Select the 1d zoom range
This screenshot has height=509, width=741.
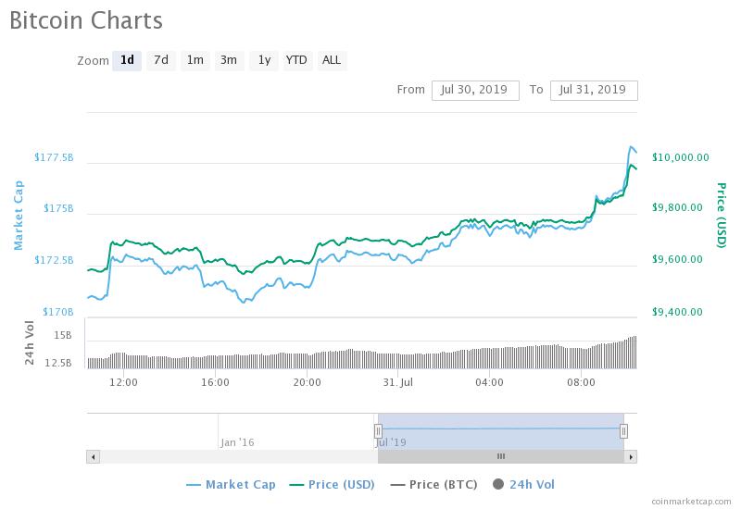click(x=127, y=60)
